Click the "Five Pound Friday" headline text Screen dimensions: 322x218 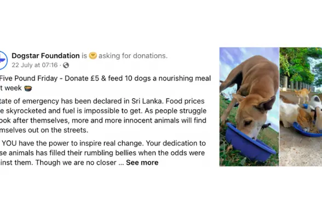[x=28, y=78]
